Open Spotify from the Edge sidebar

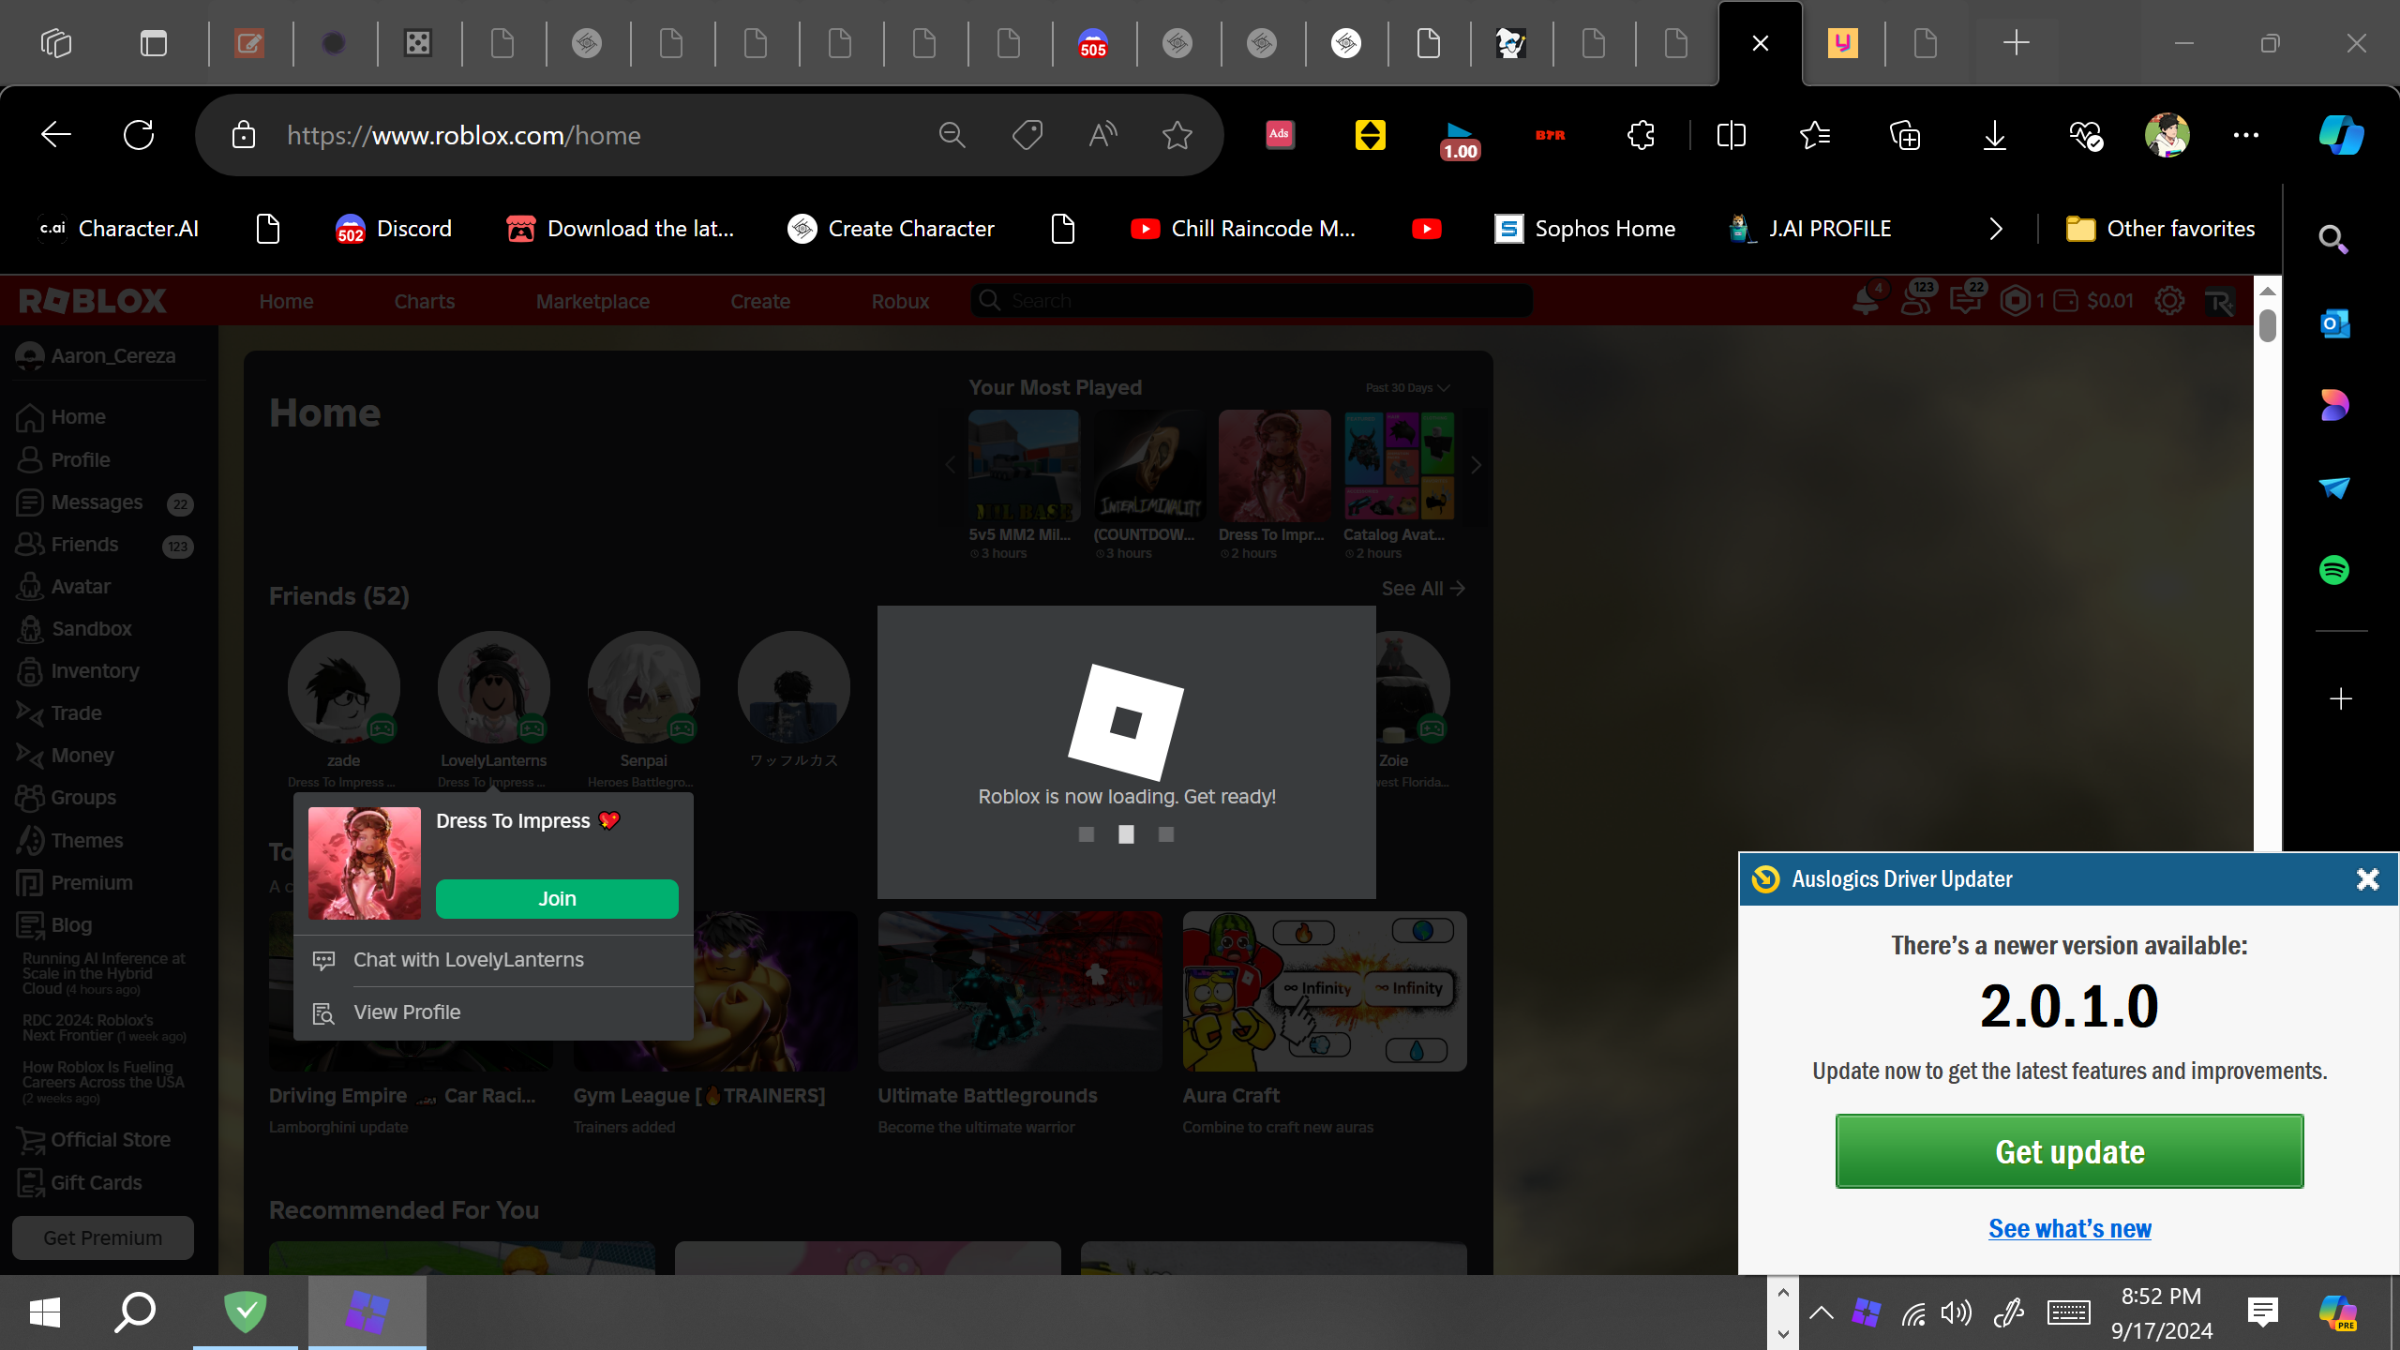tap(2334, 569)
